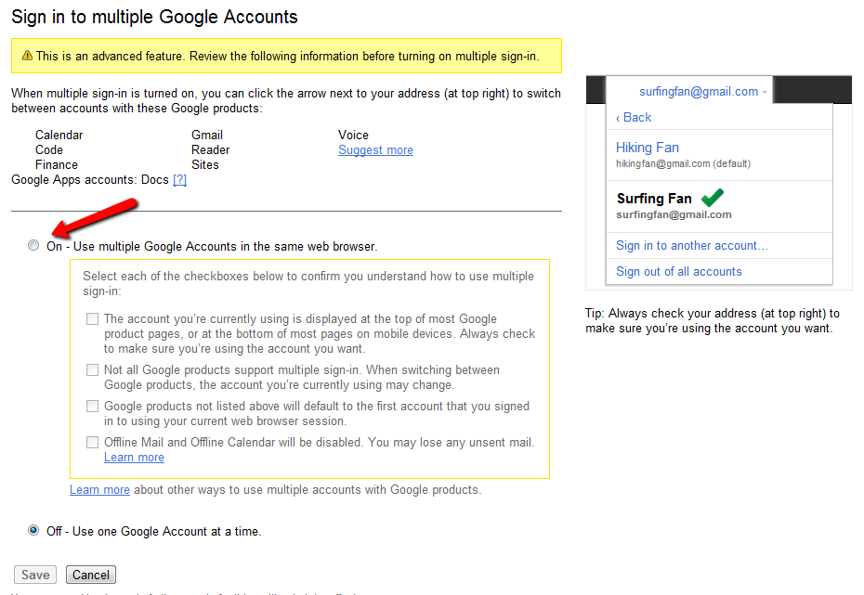
Task: Open Learn more under Offline Mail
Action: click(134, 457)
